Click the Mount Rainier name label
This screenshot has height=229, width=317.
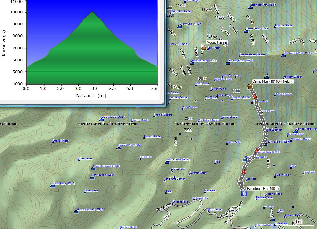(x=217, y=42)
